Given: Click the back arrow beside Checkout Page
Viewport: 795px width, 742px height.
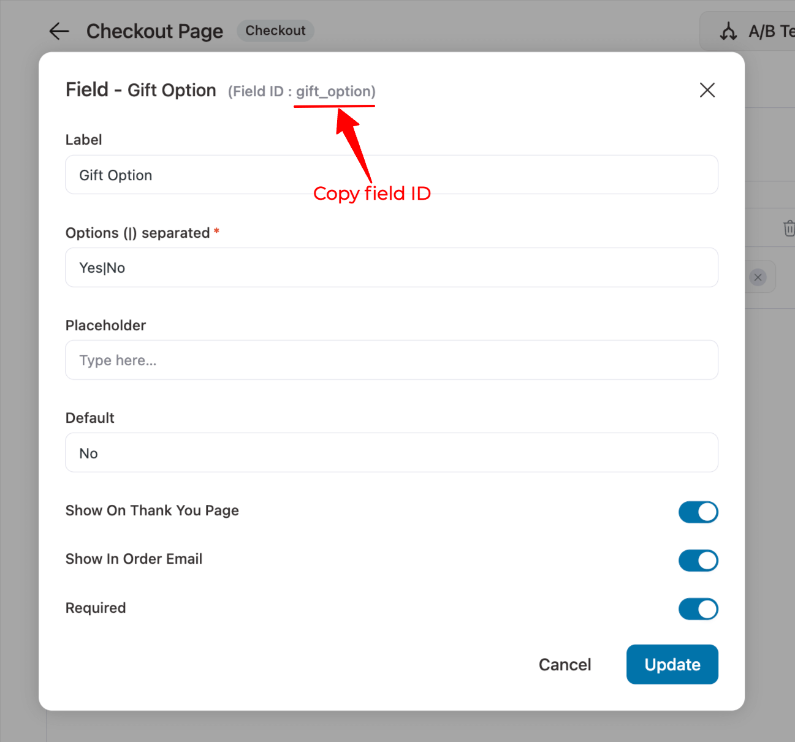Looking at the screenshot, I should tap(59, 31).
